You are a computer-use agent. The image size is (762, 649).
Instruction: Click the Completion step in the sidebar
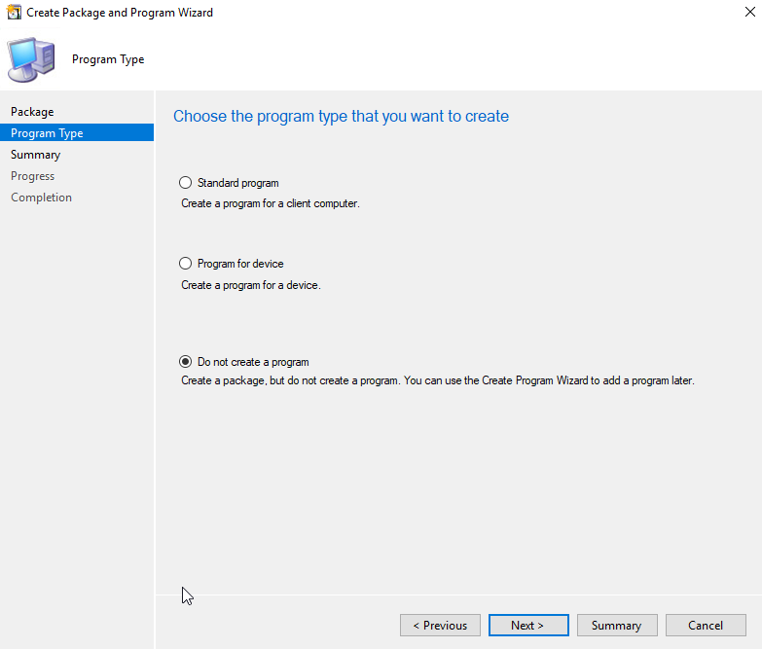tap(41, 198)
